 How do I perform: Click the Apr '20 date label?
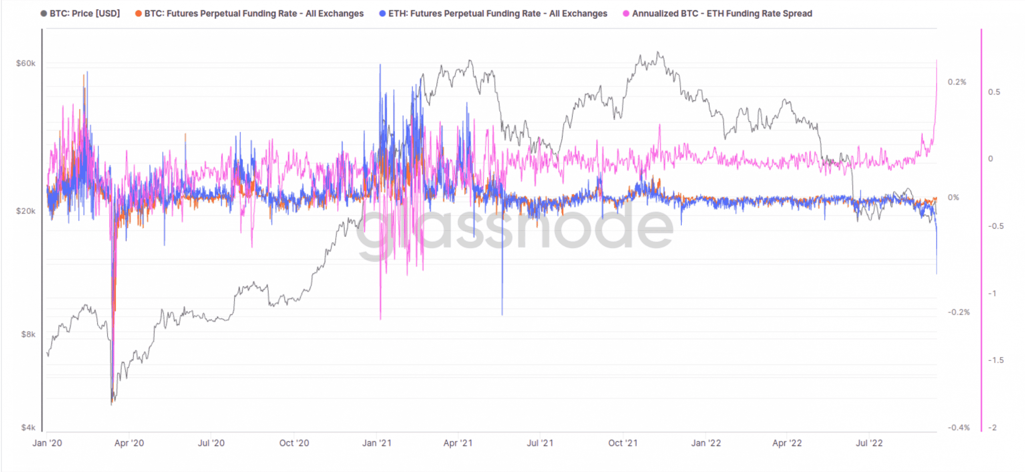[129, 443]
